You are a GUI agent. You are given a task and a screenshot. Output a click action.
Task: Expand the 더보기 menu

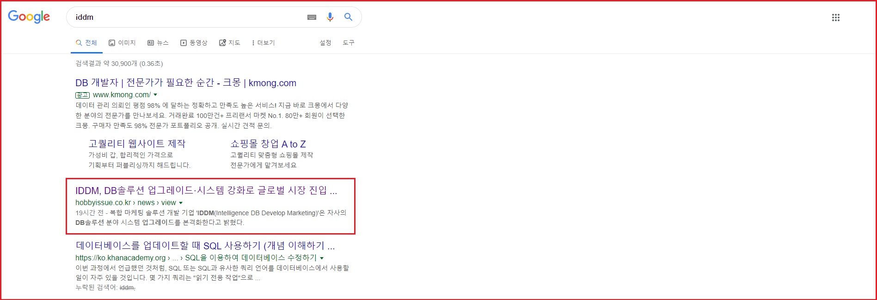point(263,43)
